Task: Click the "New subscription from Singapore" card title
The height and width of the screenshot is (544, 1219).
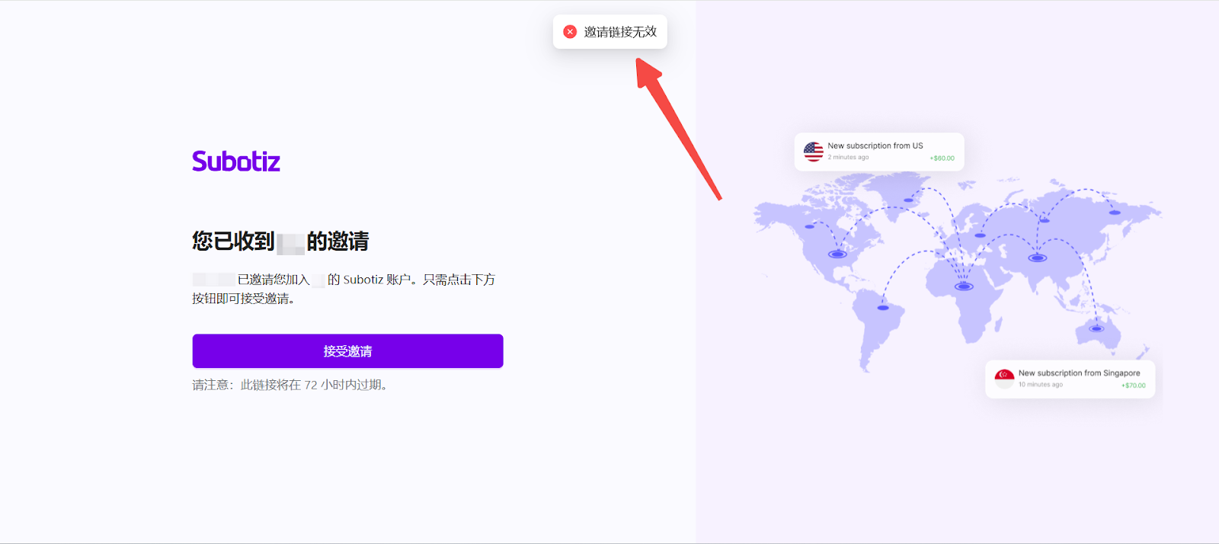Action: pyautogui.click(x=1079, y=373)
